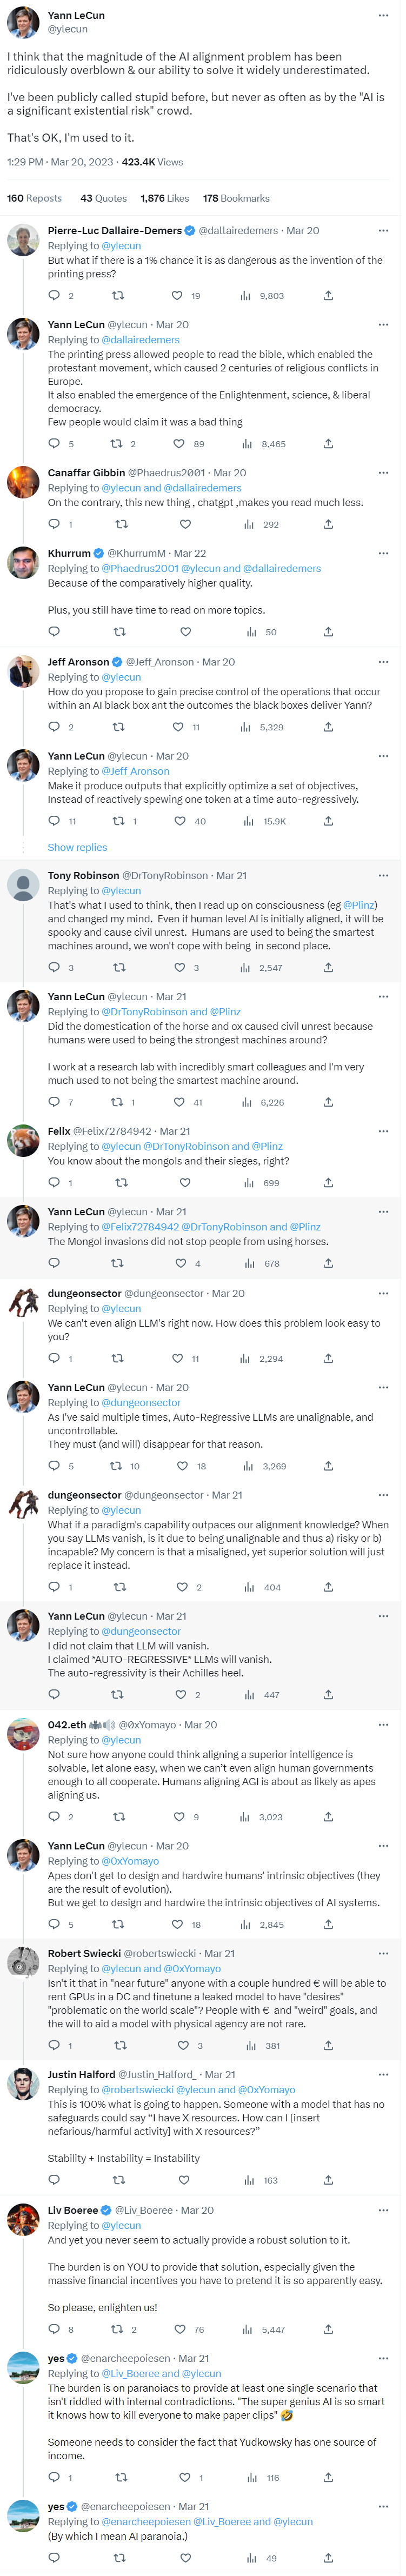Image resolution: width=406 pixels, height=2576 pixels.
Task: Reply to Jeff Aronson's black box tweet
Action: click(54, 727)
